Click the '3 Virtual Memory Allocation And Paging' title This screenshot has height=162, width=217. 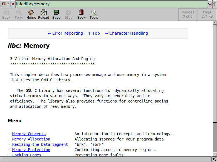pos(52,59)
